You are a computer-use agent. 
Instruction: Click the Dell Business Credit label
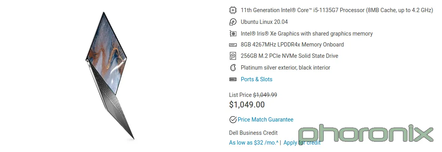tap(253, 133)
